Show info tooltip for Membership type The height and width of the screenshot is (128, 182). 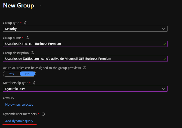coord(34,83)
